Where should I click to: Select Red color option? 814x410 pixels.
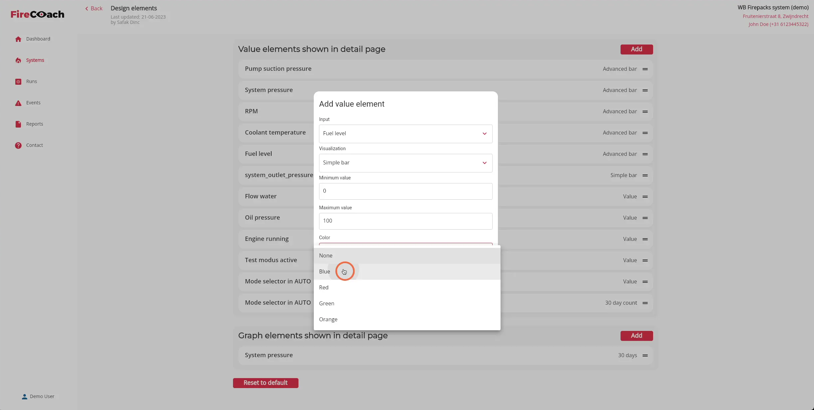[x=407, y=287]
